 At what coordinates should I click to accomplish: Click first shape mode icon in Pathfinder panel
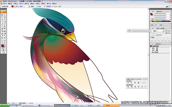tap(128, 83)
